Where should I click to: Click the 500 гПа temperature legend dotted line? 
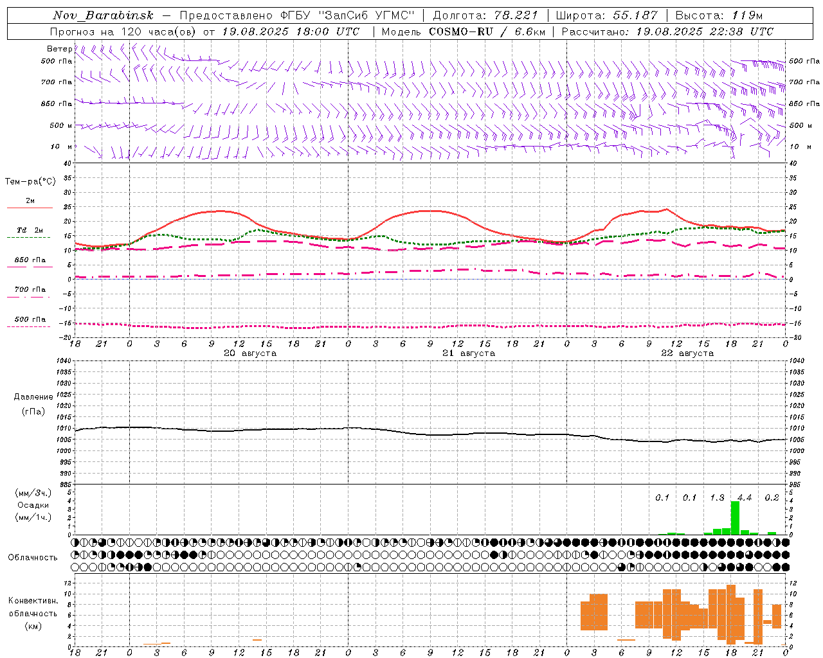(28, 326)
